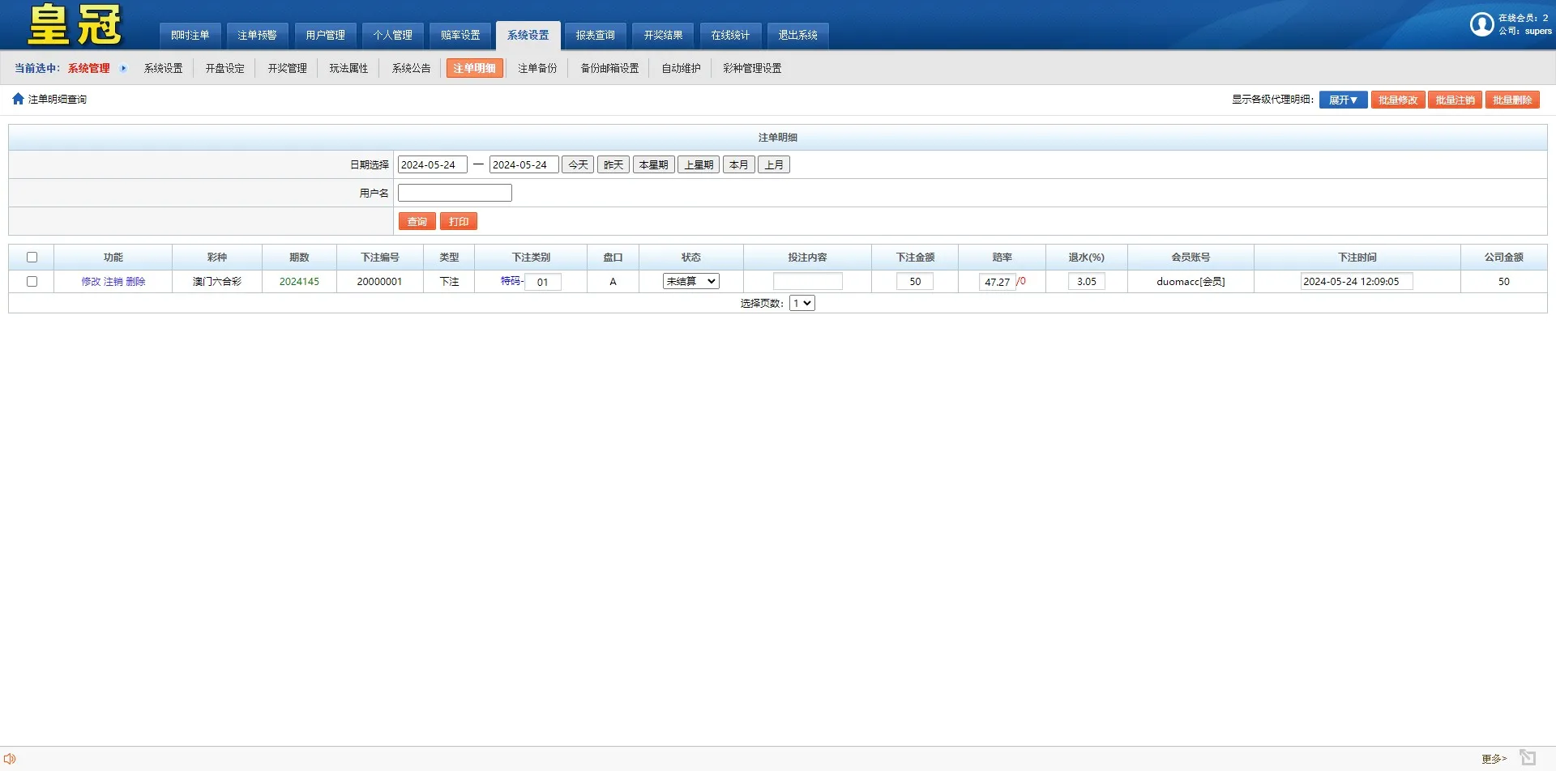Image resolution: width=1556 pixels, height=771 pixels.
Task: Toggle the select-all checkbox in table header
Action: point(32,257)
